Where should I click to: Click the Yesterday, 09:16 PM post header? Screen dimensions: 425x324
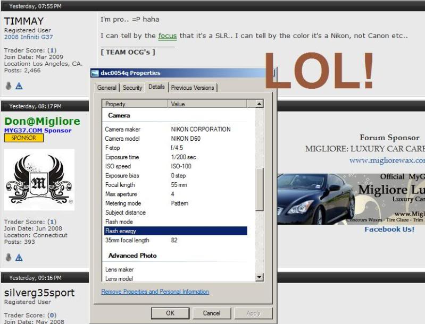[35, 278]
